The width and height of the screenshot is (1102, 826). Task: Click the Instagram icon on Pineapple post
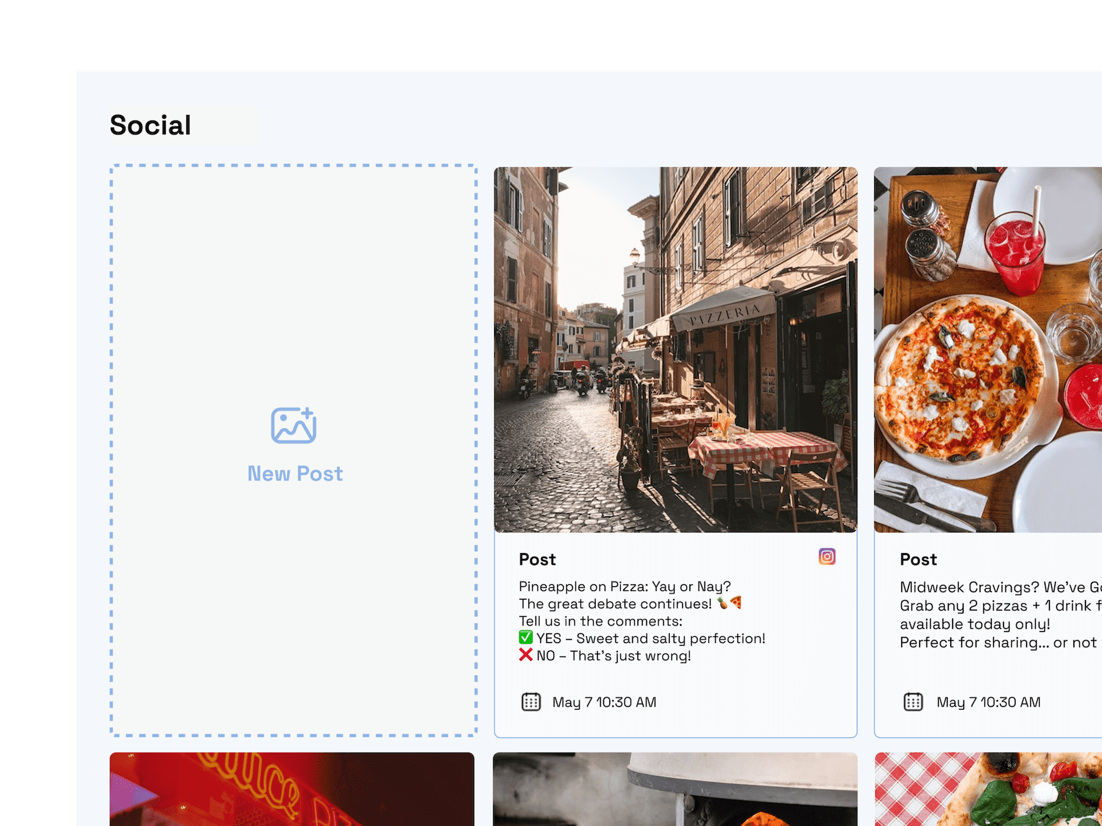[x=826, y=556]
